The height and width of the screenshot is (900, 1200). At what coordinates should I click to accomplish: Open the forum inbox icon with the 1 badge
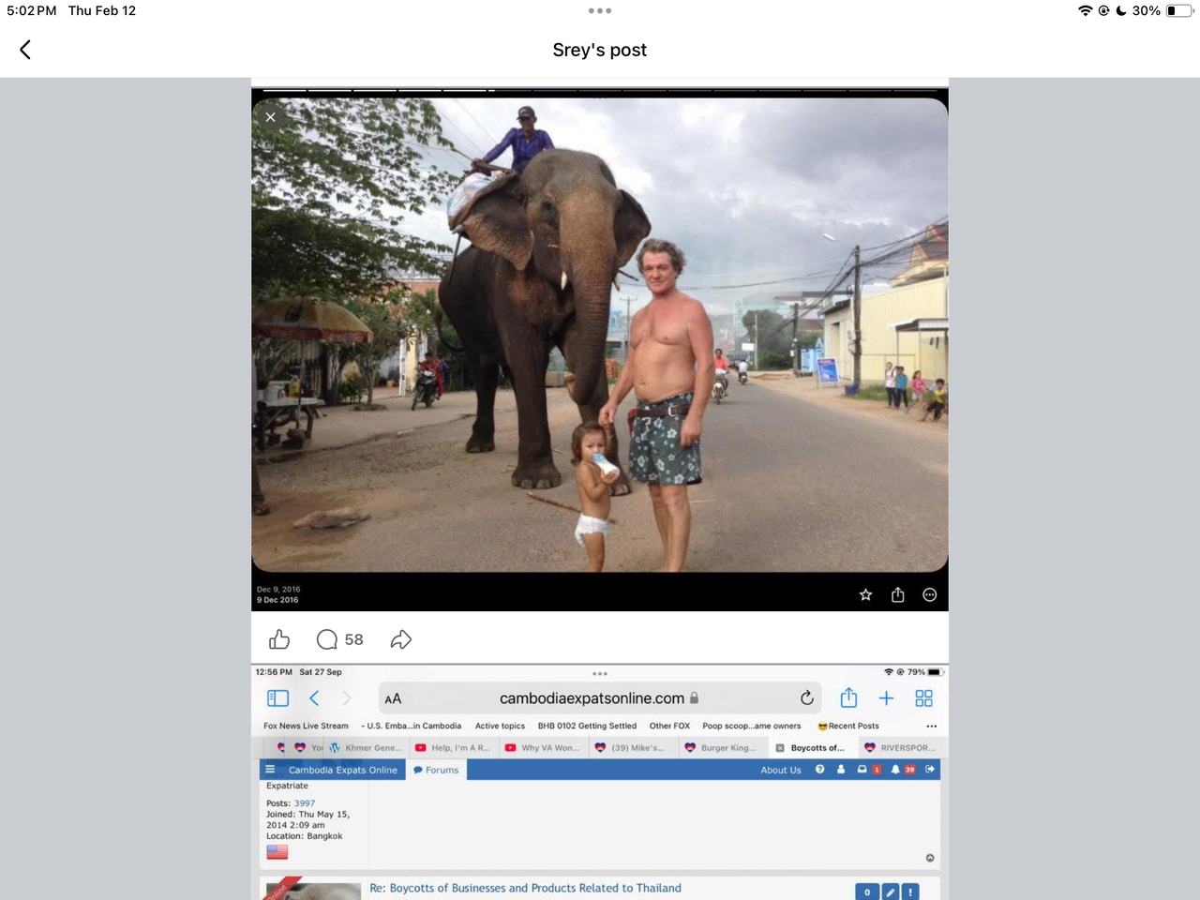coord(869,770)
